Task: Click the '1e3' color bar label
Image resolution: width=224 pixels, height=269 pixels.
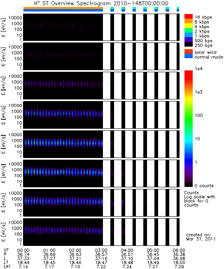Action: tap(198, 92)
